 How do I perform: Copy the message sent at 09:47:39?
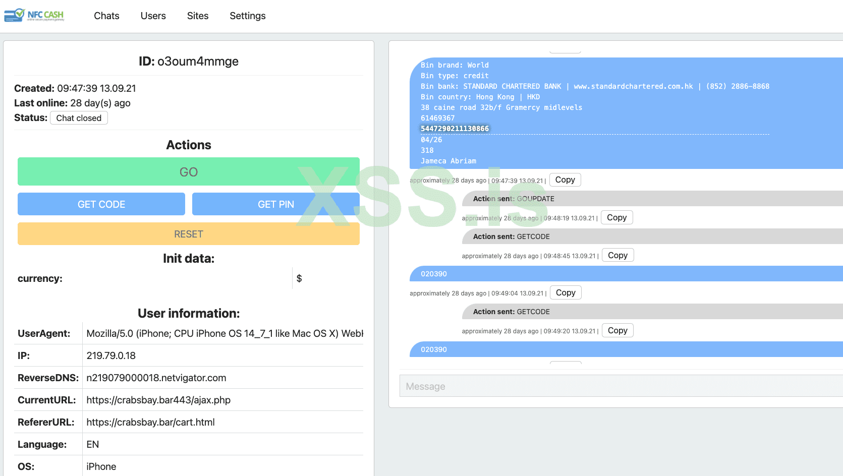565,180
